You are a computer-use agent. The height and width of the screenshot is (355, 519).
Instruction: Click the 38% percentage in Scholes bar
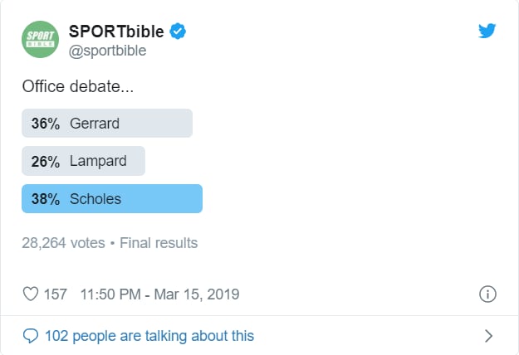tap(46, 199)
